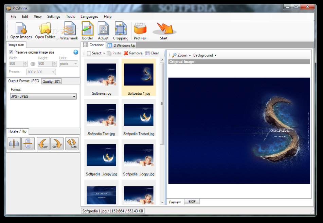Select the Softpedia Tested.jpg thumbnail
The image size is (323, 223).
tap(139, 118)
